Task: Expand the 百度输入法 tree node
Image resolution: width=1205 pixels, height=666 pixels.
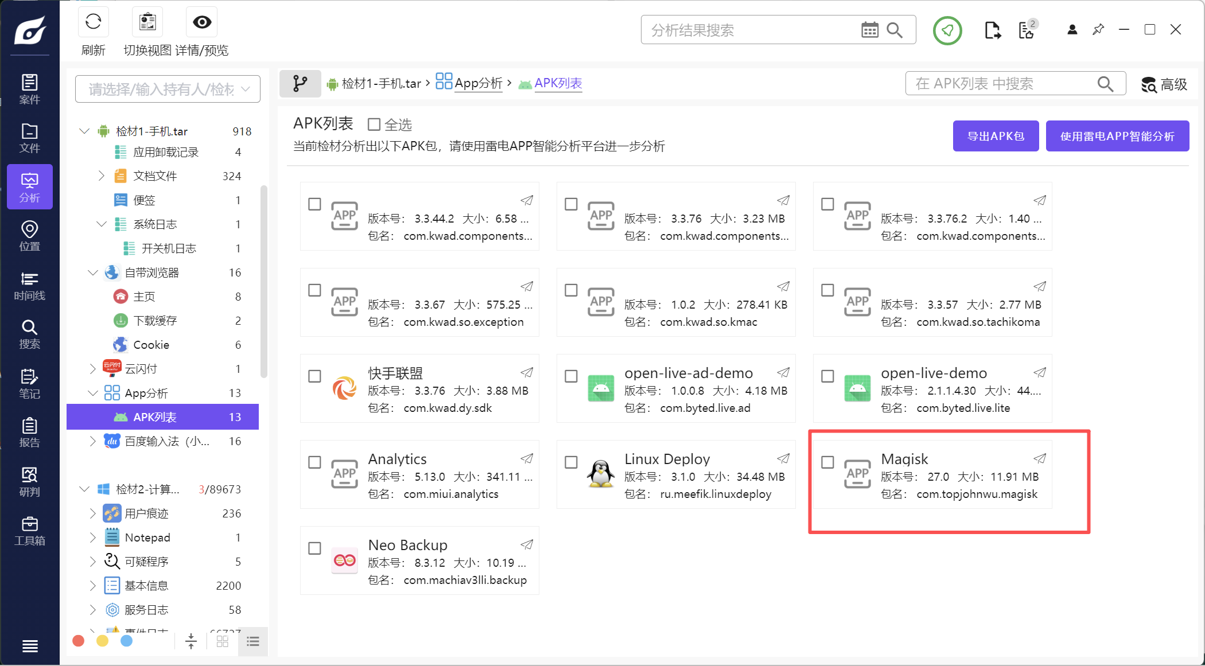Action: [93, 441]
